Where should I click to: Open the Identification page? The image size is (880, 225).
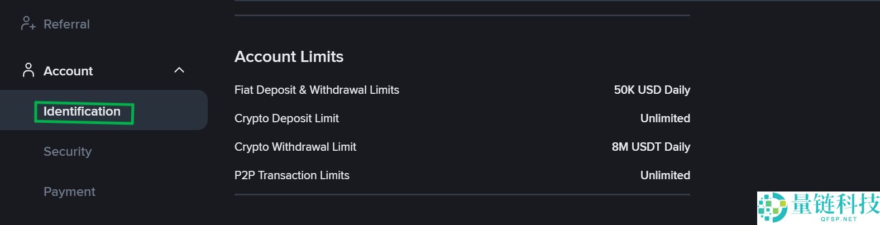[82, 112]
